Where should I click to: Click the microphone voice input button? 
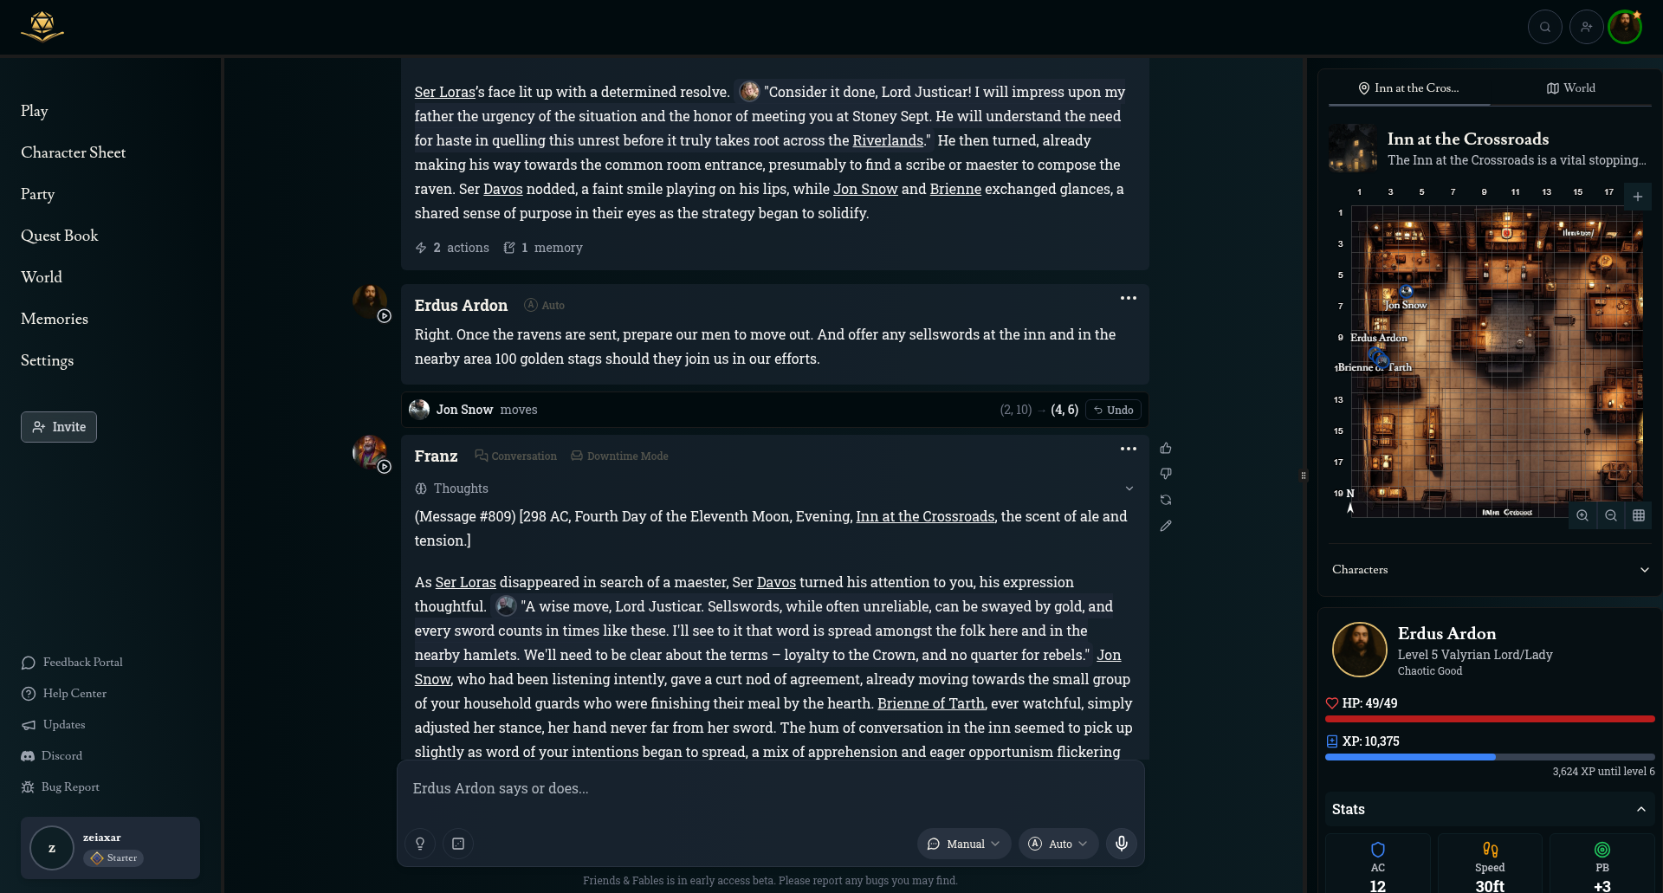(x=1122, y=844)
